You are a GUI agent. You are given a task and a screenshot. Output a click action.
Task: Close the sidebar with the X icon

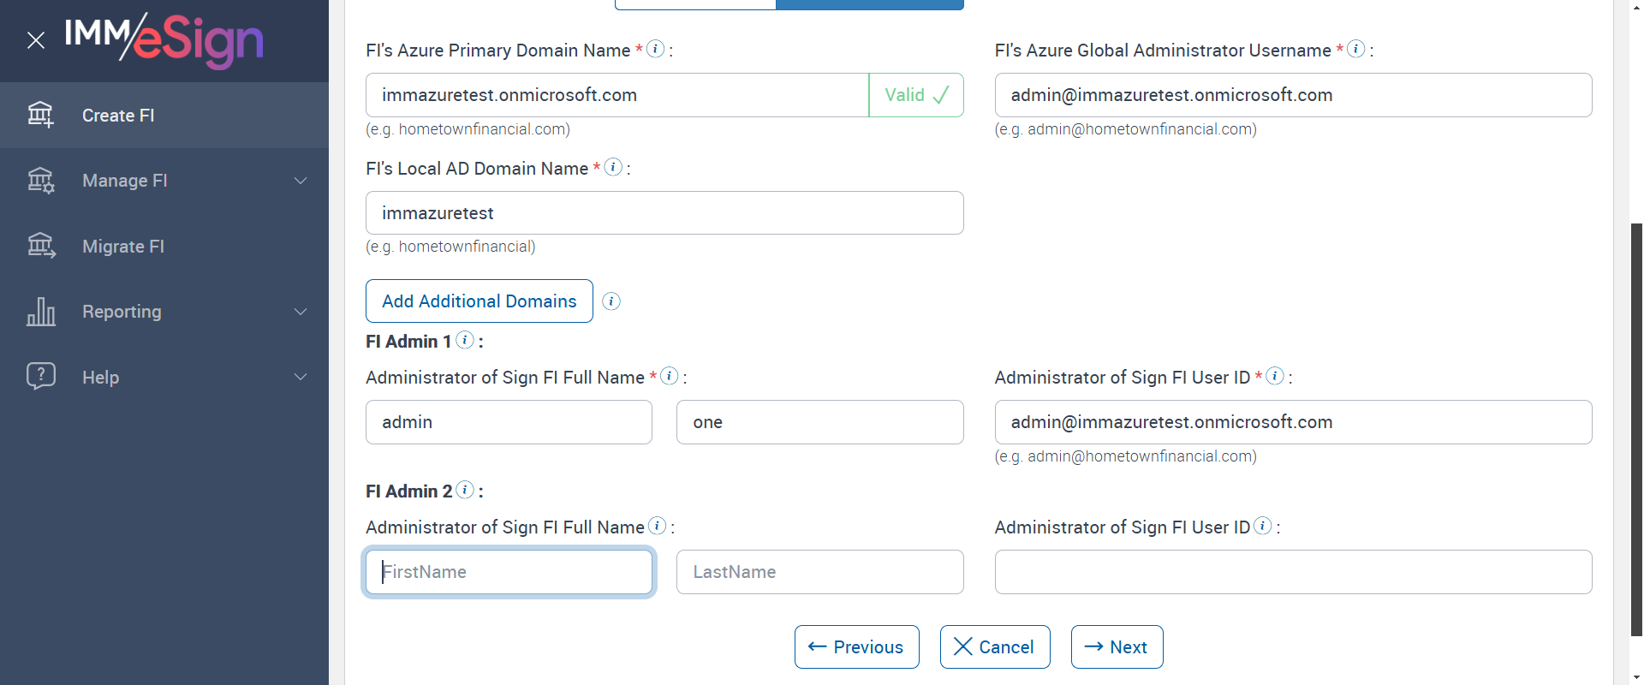[x=36, y=40]
